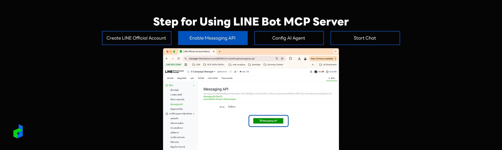Switch to the LINE VOOM tab
Viewport: 502px width, 150px height.
pyautogui.click(x=213, y=78)
